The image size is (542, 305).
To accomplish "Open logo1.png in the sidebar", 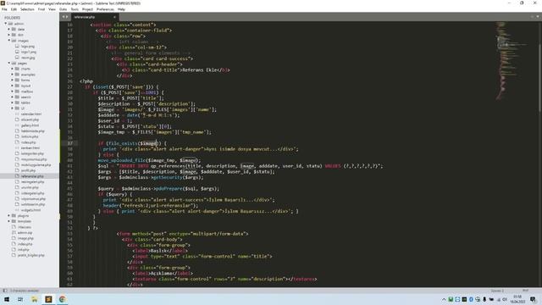I will click(x=28, y=52).
